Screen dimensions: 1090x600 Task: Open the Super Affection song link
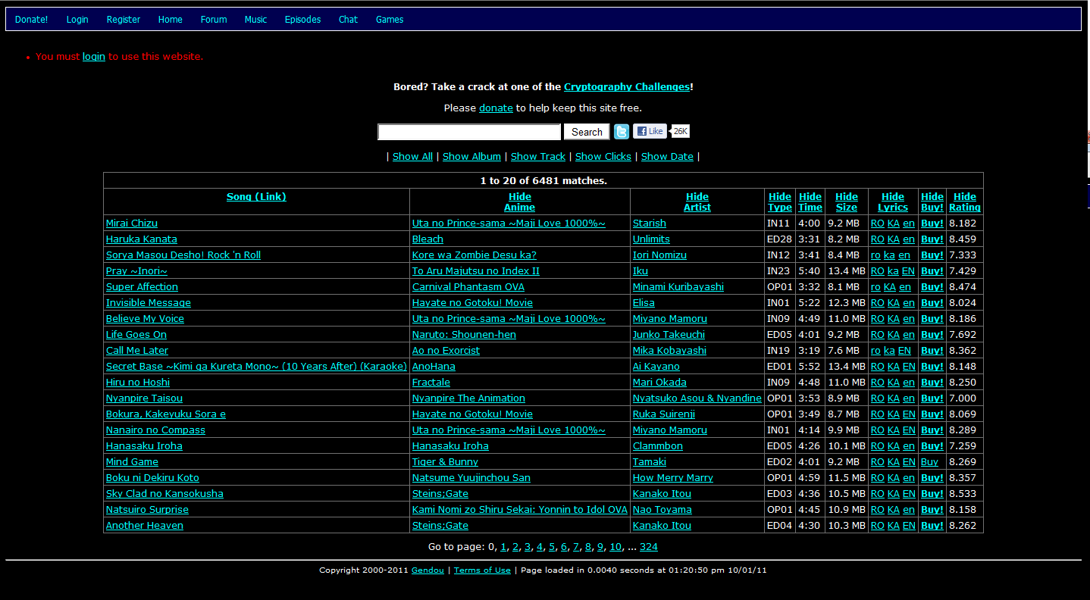pyautogui.click(x=142, y=287)
